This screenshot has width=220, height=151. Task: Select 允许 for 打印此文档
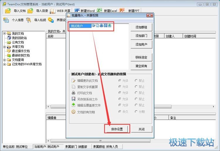coord(120,93)
